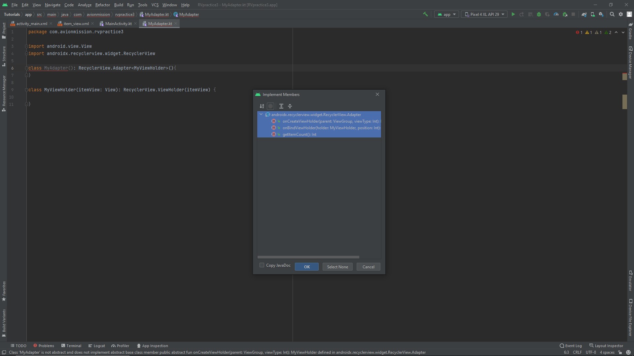Viewport: 634px width, 356px height.
Task: Open Search Everywhere magnifier
Action: click(x=612, y=15)
